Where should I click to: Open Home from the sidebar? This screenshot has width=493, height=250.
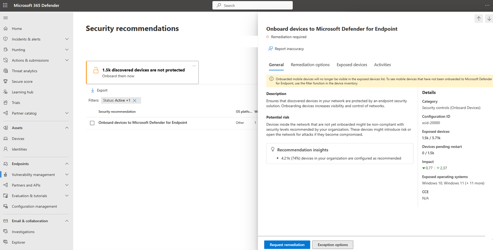(17, 29)
